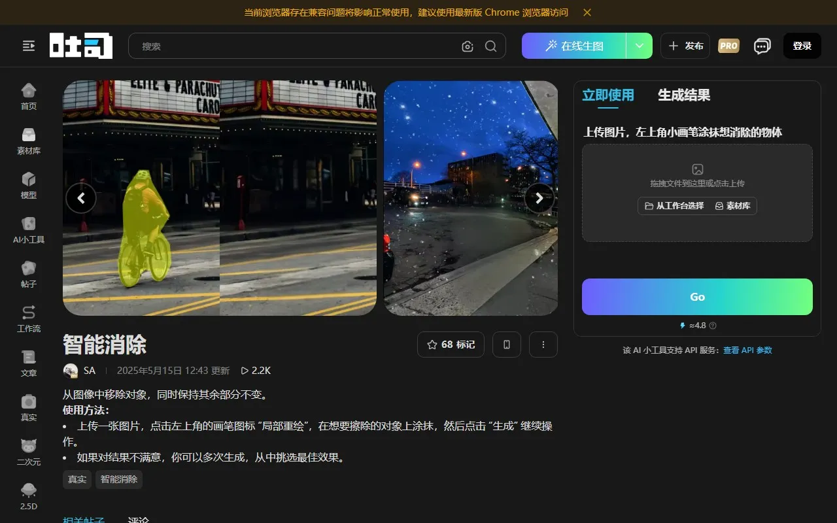This screenshot has width=837, height=523.
Task: Click the next arrow on the image carousel
Action: click(539, 198)
